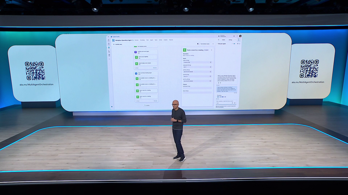The height and width of the screenshot is (195, 348).
Task: Switch to the Activity tab
Action: (x=160, y=40)
